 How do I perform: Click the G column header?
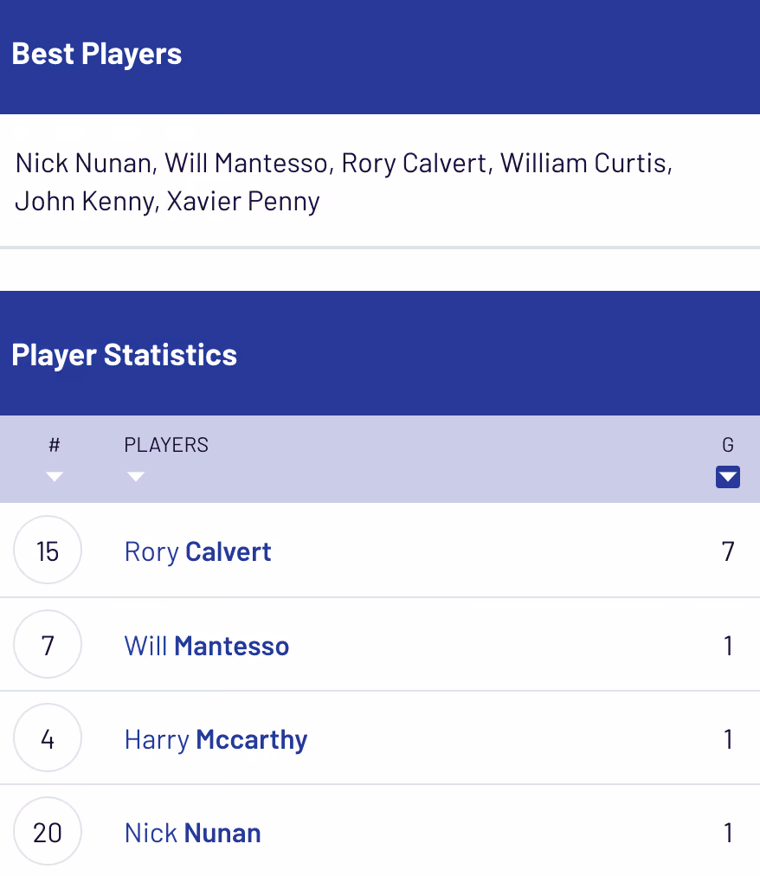pos(728,445)
